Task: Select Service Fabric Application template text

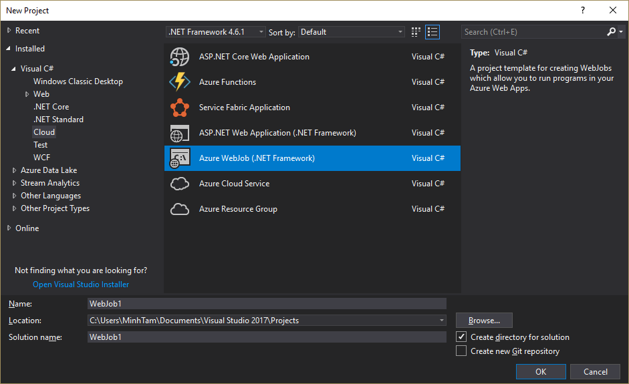Action: (244, 108)
